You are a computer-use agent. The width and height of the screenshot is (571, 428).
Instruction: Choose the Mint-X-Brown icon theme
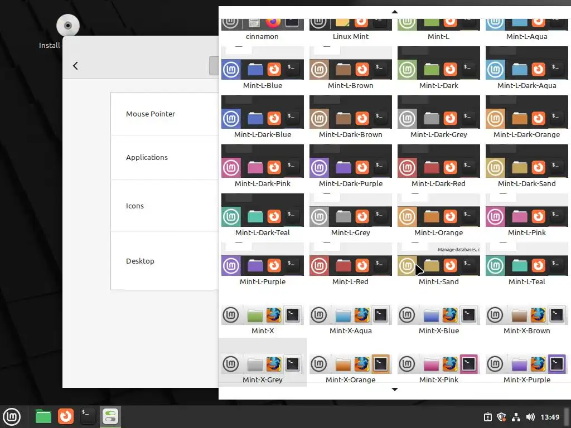tap(526, 319)
